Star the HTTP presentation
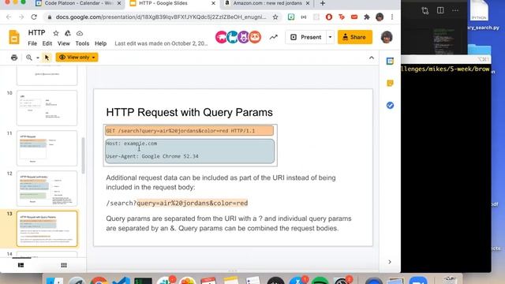Screen dimensions: 505x284 point(56,33)
